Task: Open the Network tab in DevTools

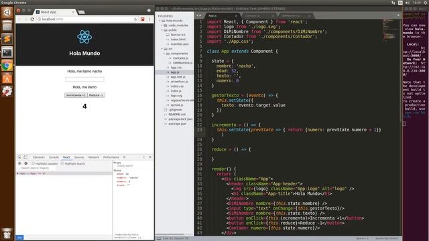Action: 94,157
